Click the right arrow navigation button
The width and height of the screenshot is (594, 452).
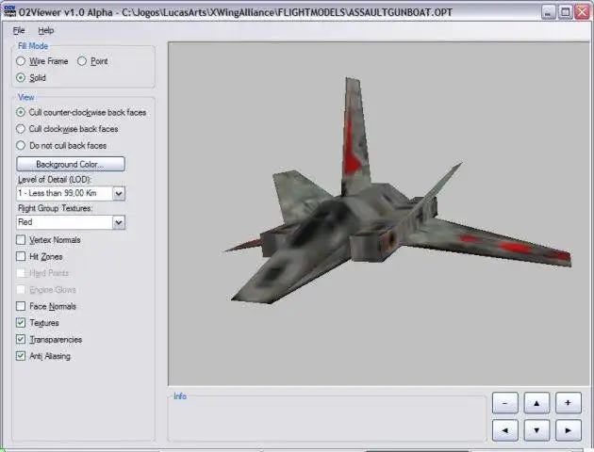pos(568,430)
